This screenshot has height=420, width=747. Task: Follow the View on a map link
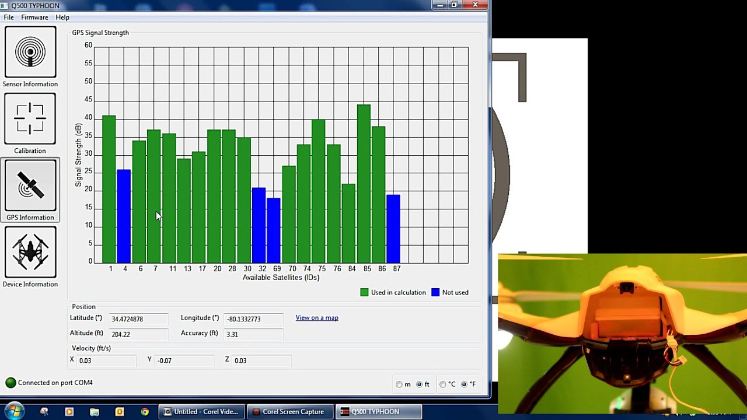pos(317,318)
